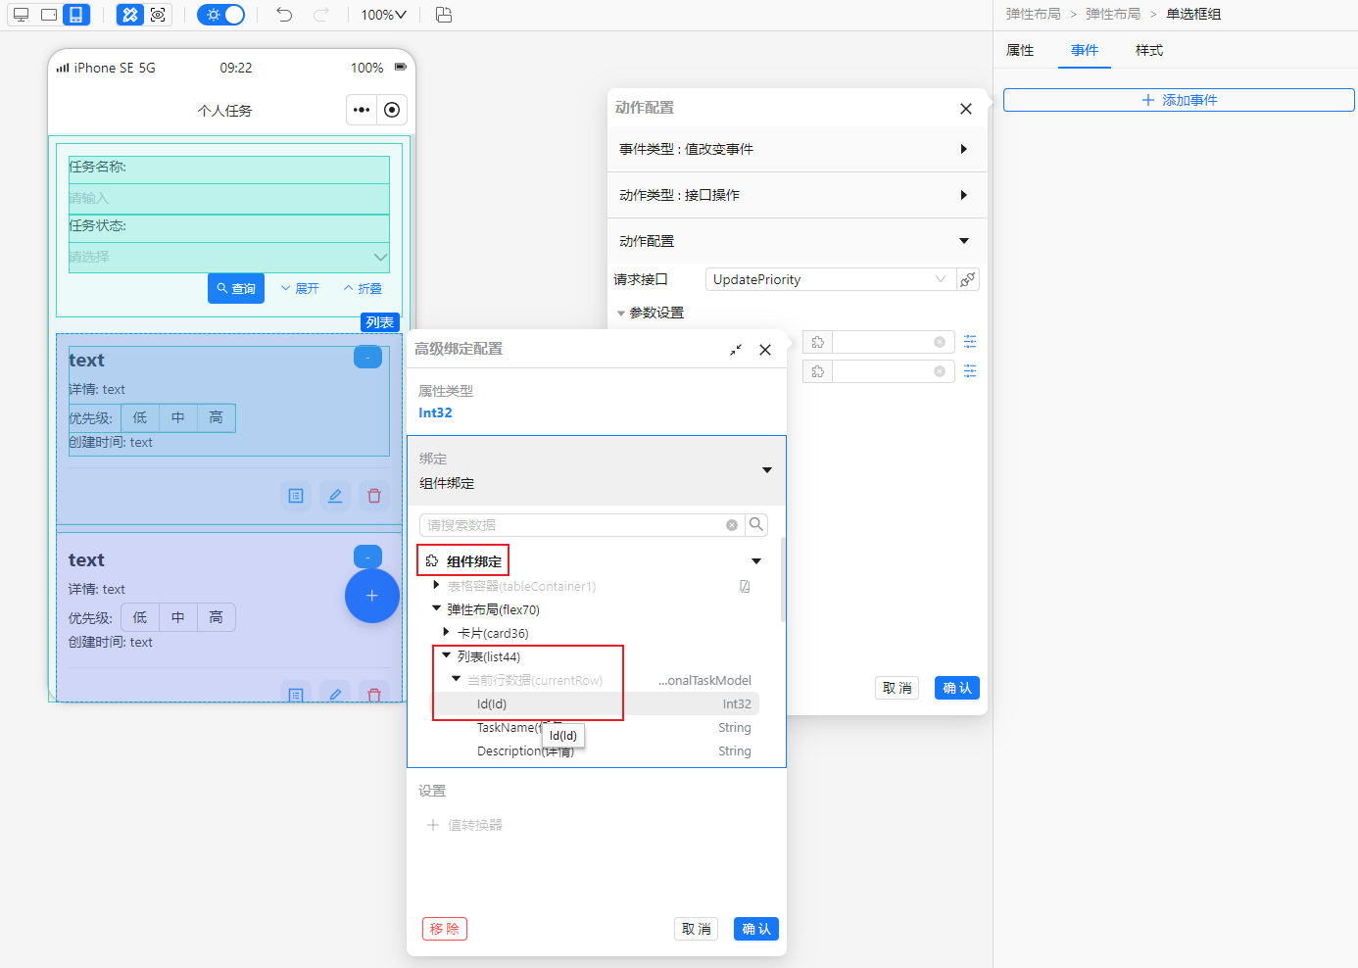The image size is (1358, 968).
Task: Click the undo arrow icon
Action: pyautogui.click(x=286, y=15)
